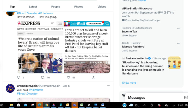Open the Photos tab
Image resolution: width=188 pixels, height=108 pixels.
coord(79,7)
